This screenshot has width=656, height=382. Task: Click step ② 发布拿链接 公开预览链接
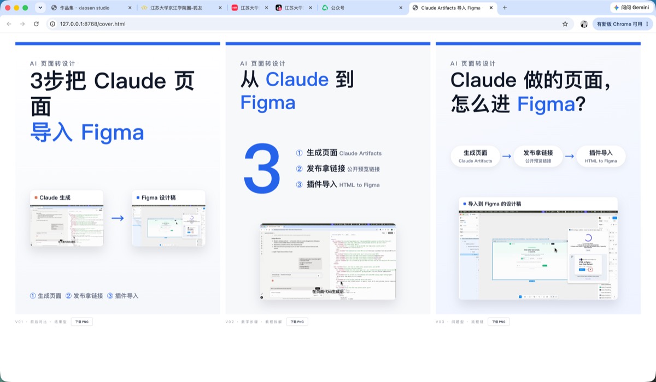pyautogui.click(x=338, y=169)
